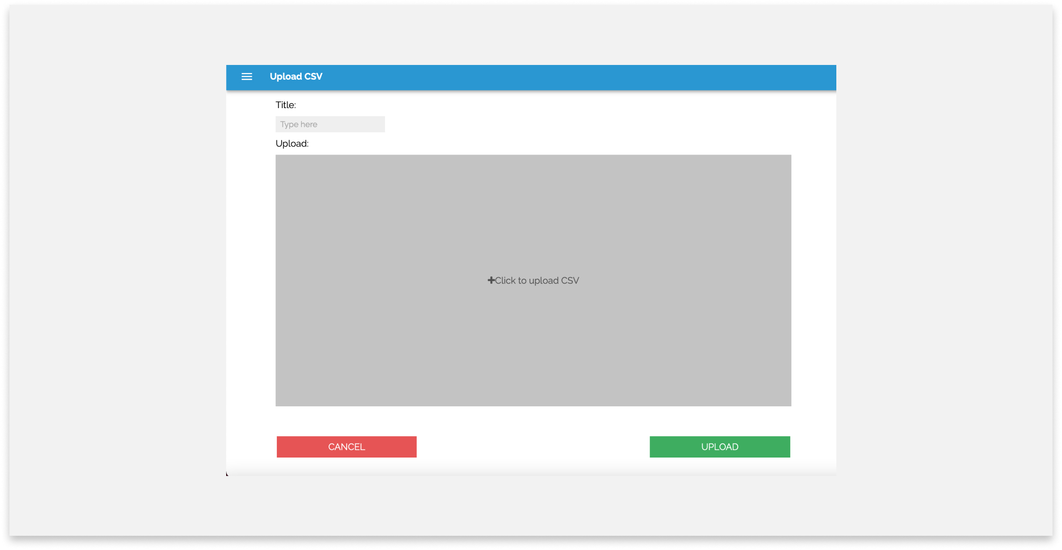Click the CSV upload drop area
Screen dimensions: 1062x550
click(533, 280)
